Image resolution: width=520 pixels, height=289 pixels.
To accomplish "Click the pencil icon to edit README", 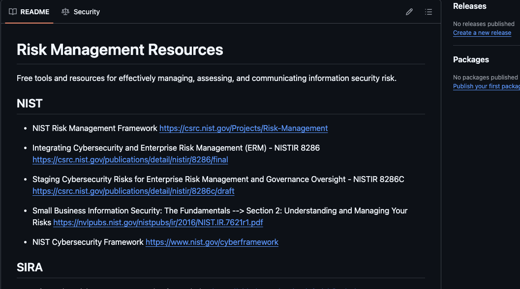I will click(x=409, y=12).
